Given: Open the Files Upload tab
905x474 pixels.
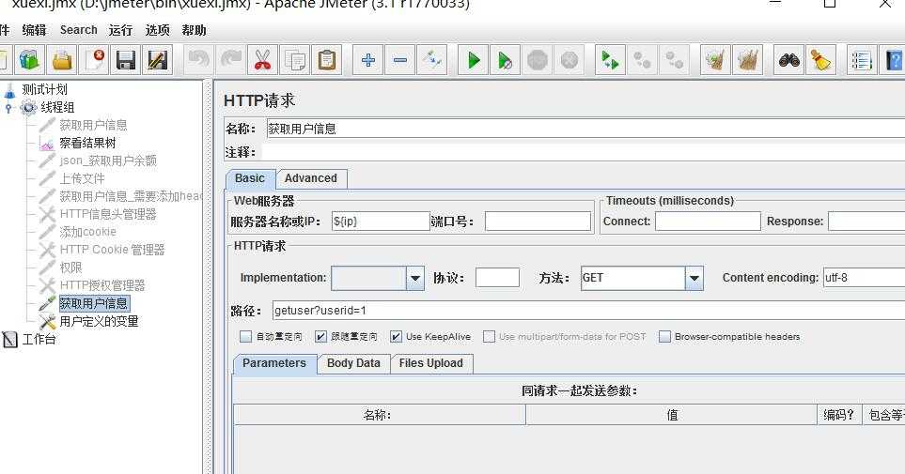Looking at the screenshot, I should coord(431,363).
